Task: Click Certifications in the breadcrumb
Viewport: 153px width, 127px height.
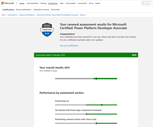Action: point(12,15)
